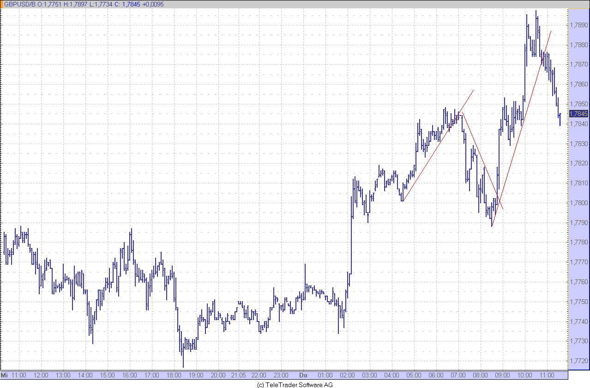Click the 06:00 time axis label
Screen dimensions: 590x388
pos(436,375)
